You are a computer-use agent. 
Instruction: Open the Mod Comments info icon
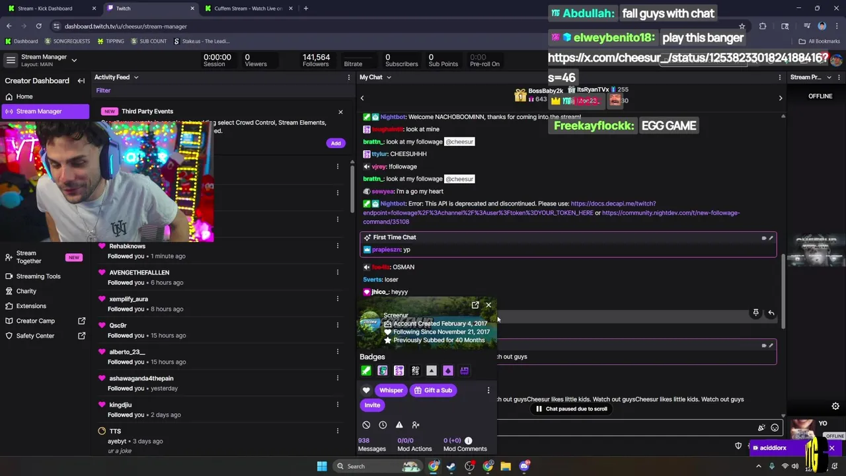(x=468, y=440)
